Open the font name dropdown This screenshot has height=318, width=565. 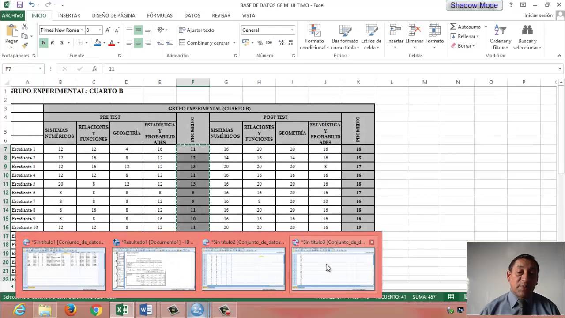coord(82,30)
